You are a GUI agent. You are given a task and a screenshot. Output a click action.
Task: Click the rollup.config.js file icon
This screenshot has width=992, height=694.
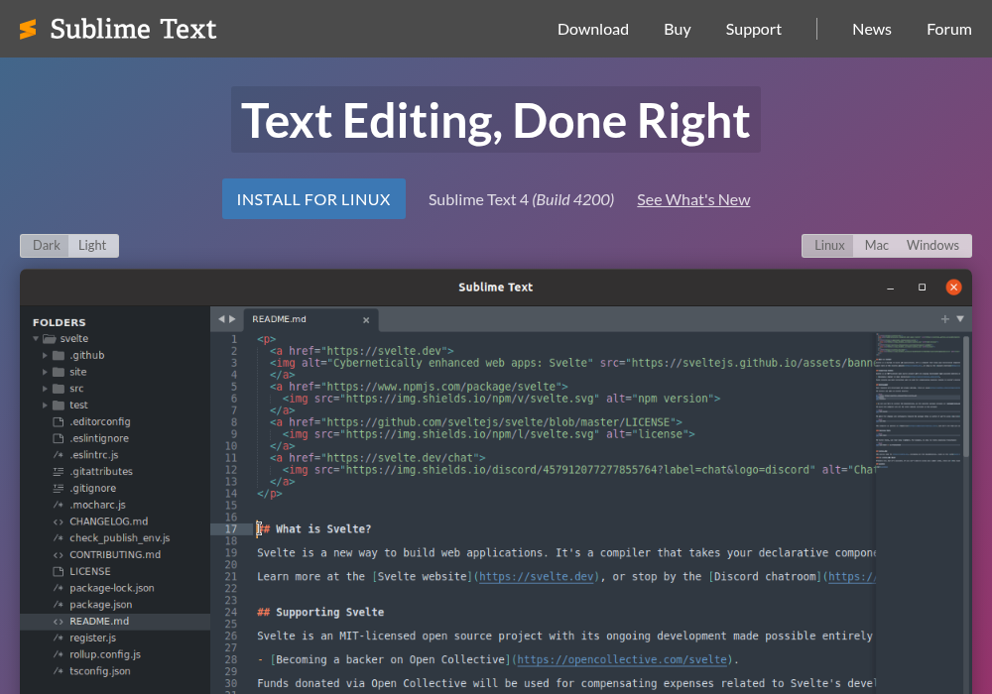coord(59,654)
